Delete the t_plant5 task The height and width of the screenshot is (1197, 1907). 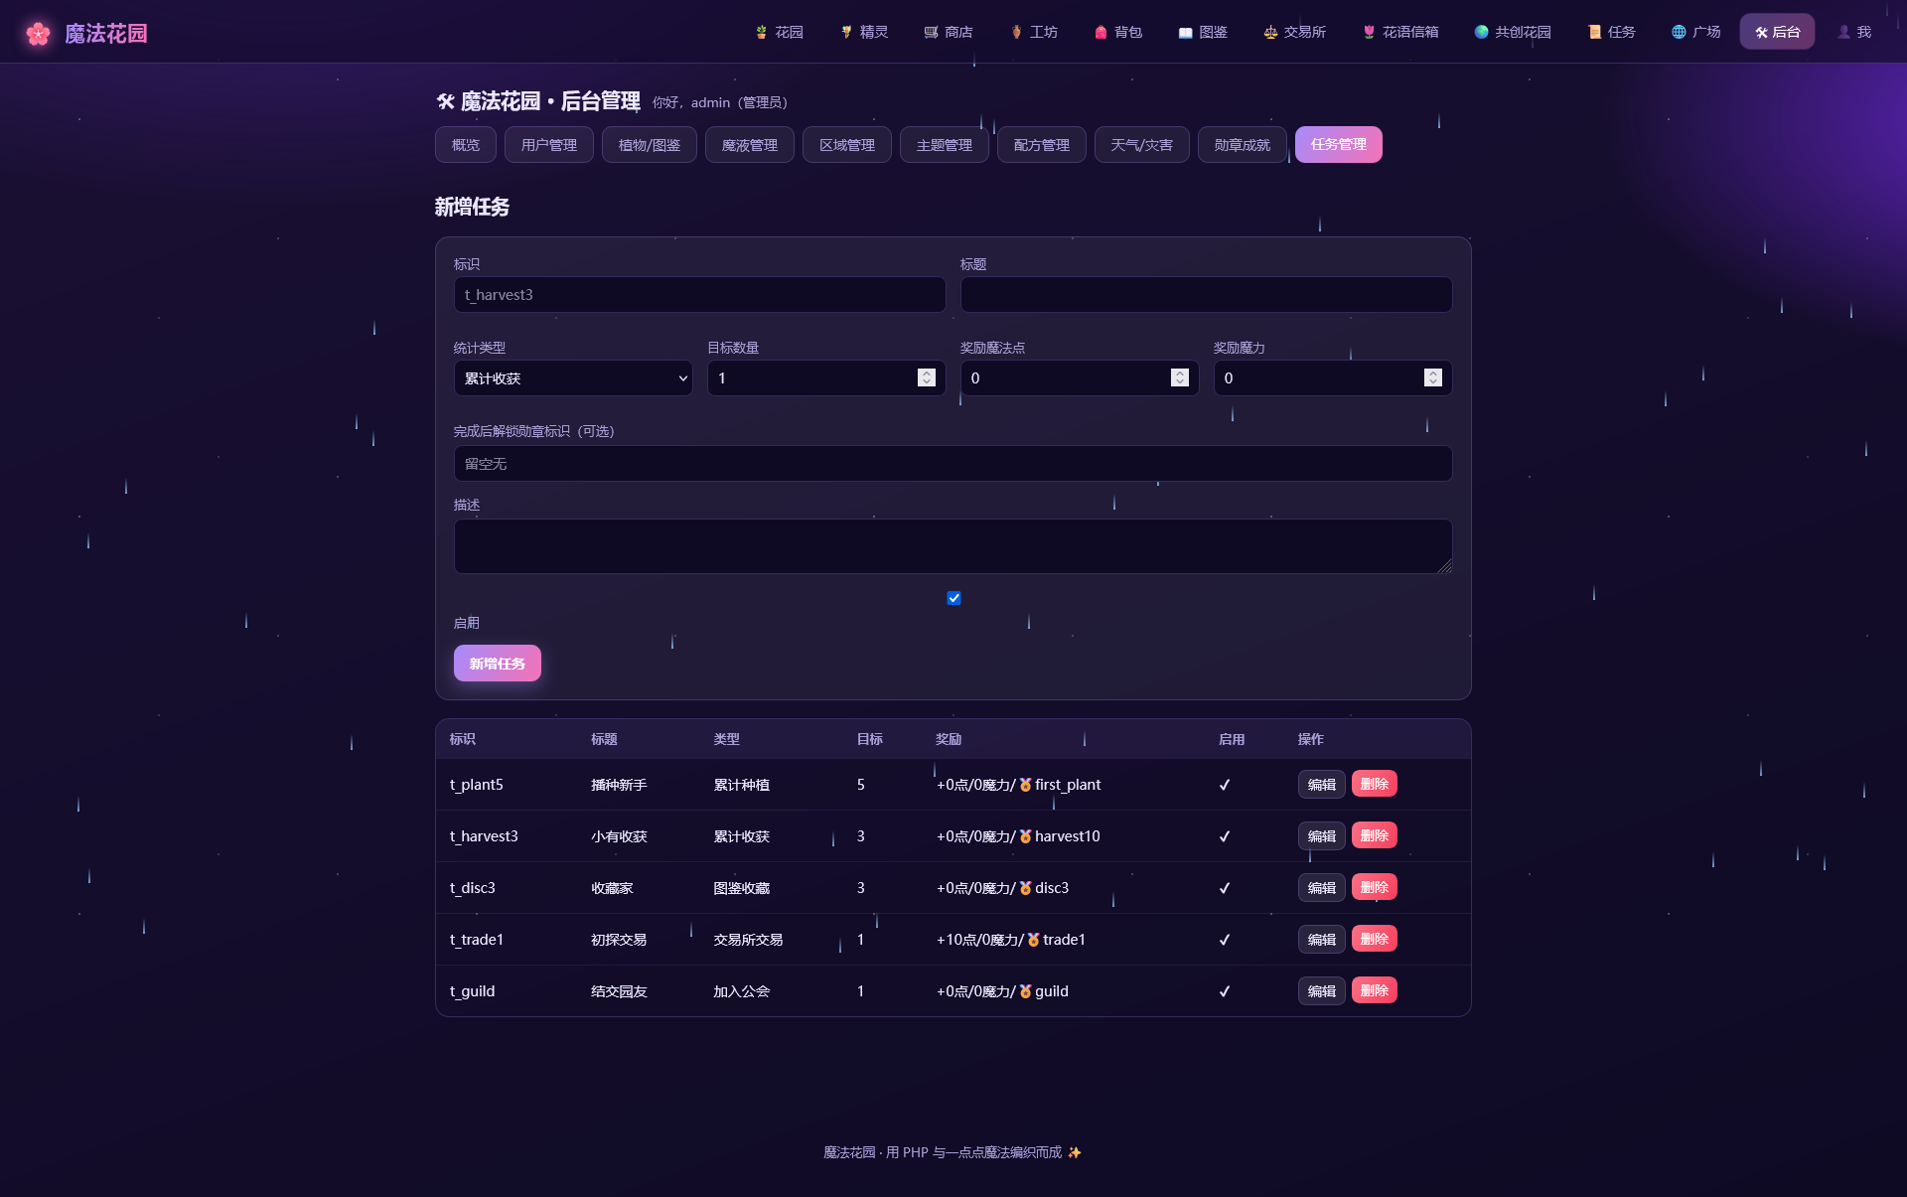[1375, 784]
